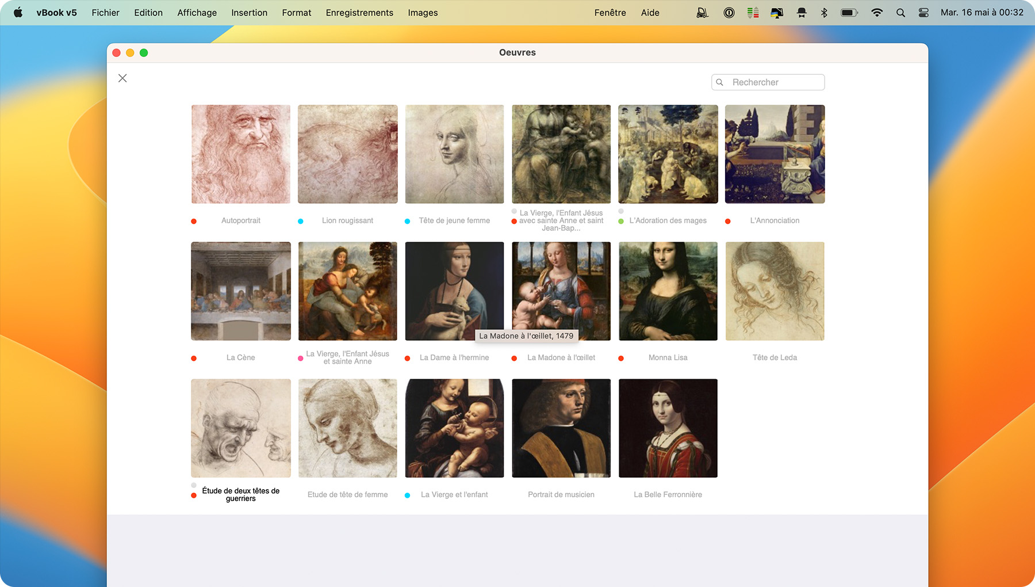
Task: Click the red dot beside Monna Lisa
Action: [621, 358]
